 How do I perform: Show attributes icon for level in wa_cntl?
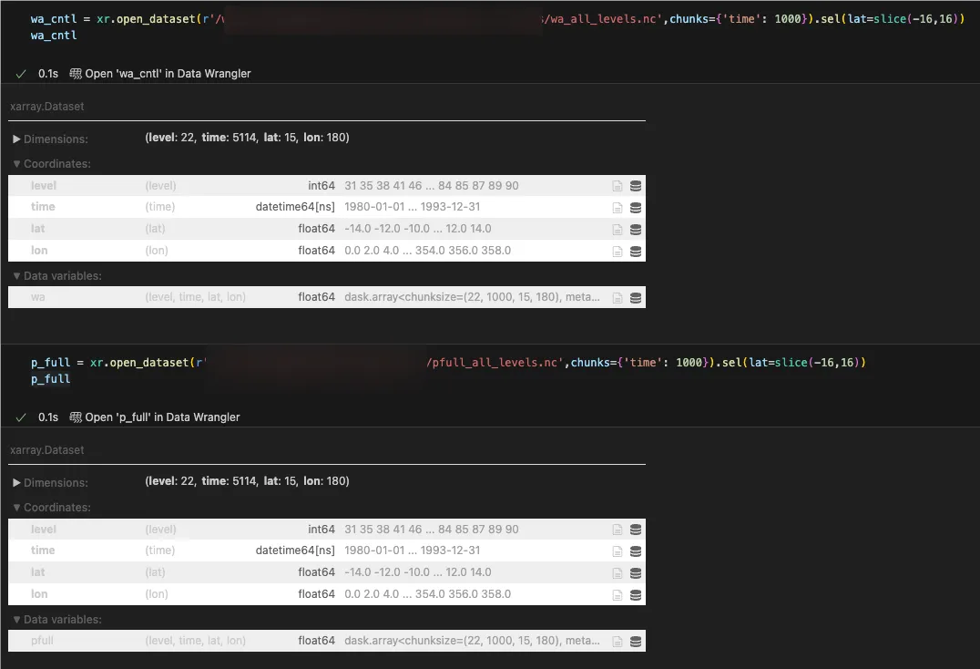click(x=617, y=186)
